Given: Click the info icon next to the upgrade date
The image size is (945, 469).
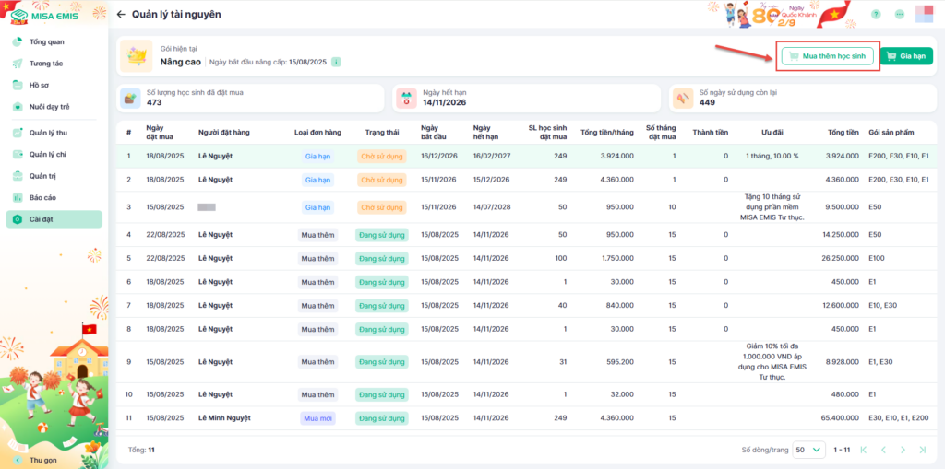Looking at the screenshot, I should tap(336, 62).
